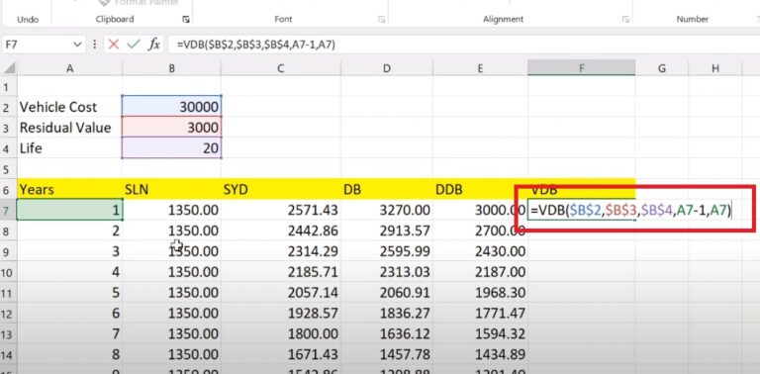The height and width of the screenshot is (374, 760).
Task: Click the VDB formula in cell F7
Action: click(x=631, y=211)
